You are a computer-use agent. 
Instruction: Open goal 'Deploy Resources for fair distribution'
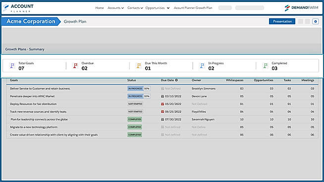33,104
